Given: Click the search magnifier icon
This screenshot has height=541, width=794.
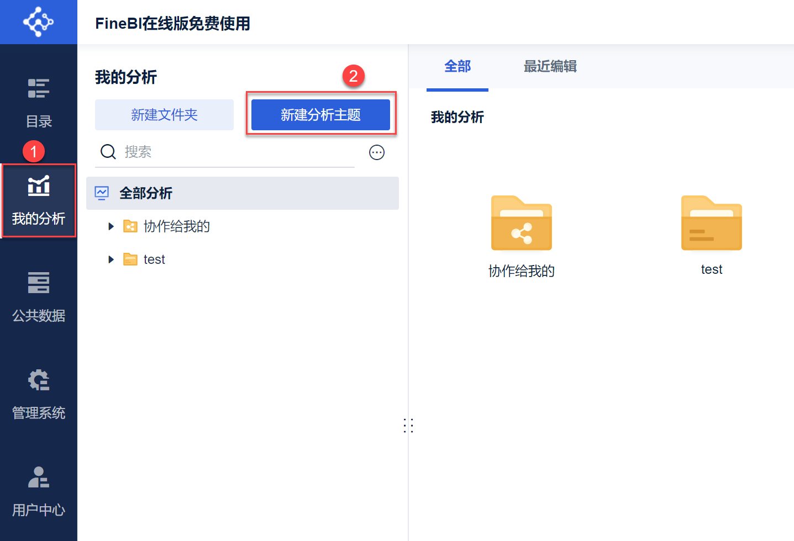Looking at the screenshot, I should pos(108,152).
